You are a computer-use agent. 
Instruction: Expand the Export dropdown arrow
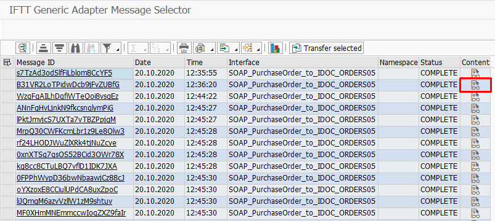point(236,50)
